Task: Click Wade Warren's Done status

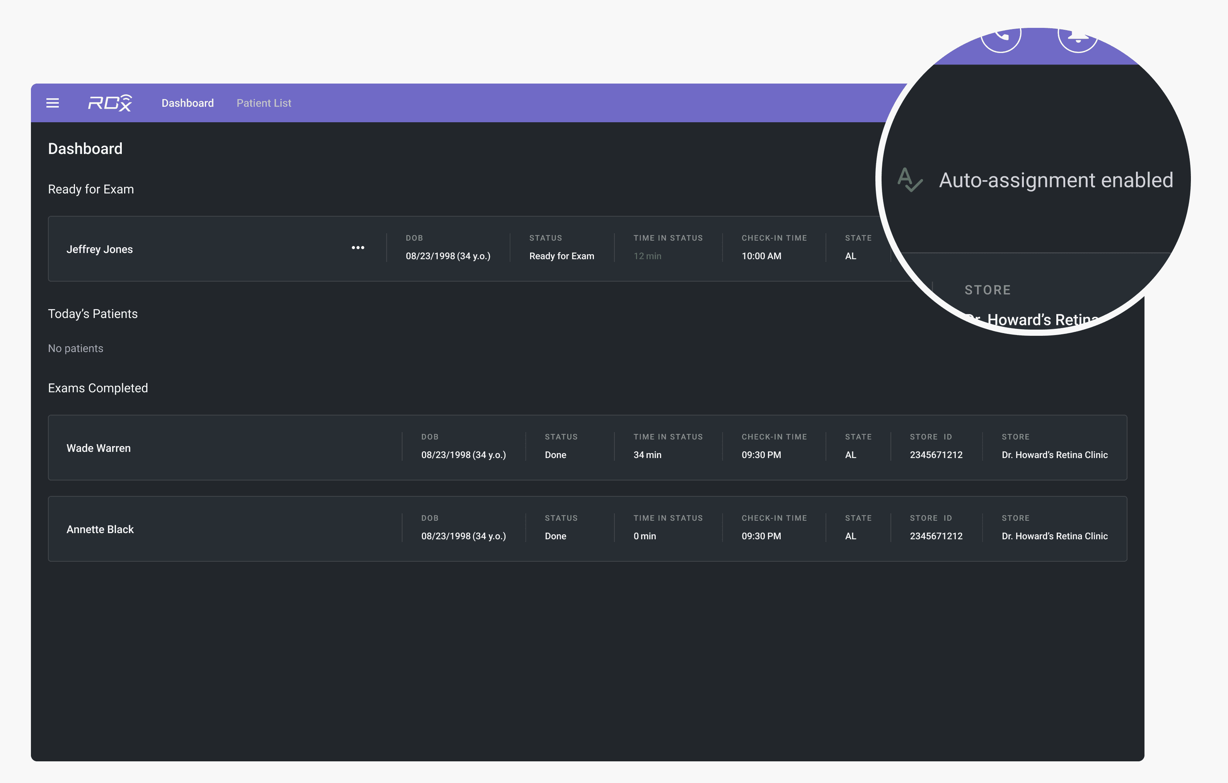Action: click(555, 455)
